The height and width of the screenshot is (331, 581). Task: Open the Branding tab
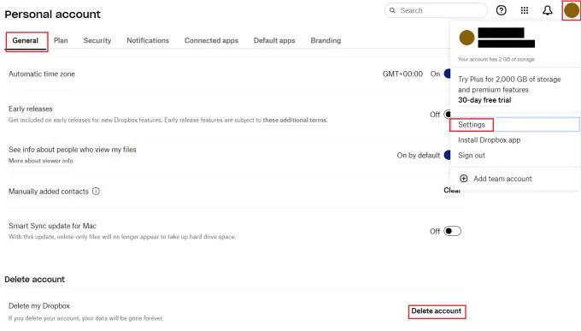point(326,40)
